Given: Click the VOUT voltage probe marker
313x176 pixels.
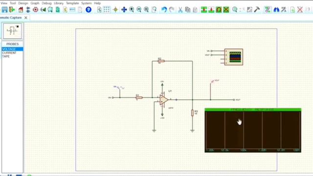Looking at the screenshot, I should [212, 82].
